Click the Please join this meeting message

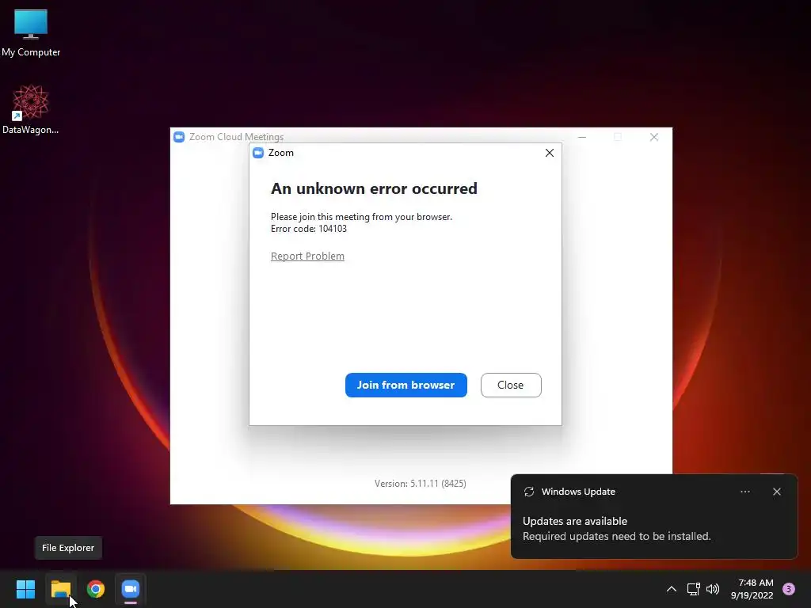click(361, 217)
